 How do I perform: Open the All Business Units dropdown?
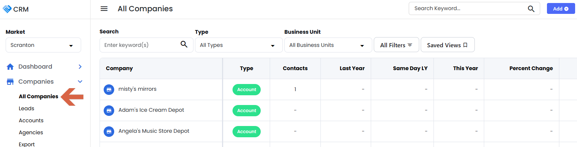tap(328, 45)
